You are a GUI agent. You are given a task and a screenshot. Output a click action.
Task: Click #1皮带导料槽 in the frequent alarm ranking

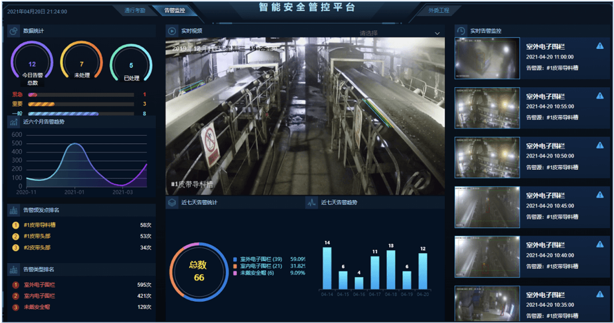40,225
